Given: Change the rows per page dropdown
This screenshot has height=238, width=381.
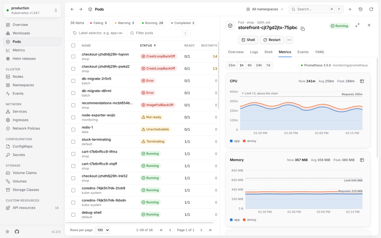Looking at the screenshot, I should click(103, 230).
